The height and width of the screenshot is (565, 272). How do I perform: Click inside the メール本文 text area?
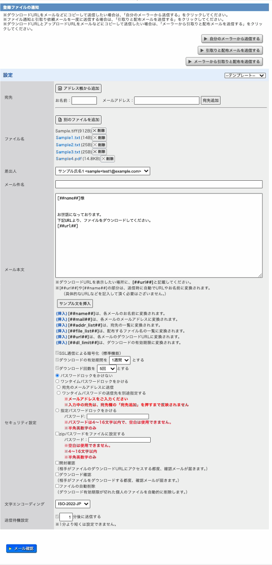(x=159, y=236)
